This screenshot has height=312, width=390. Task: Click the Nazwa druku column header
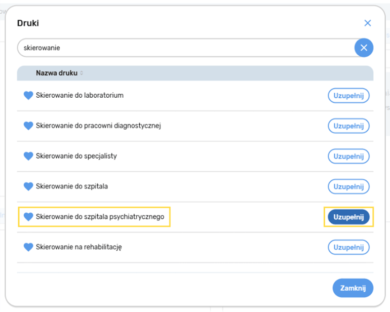pos(56,73)
